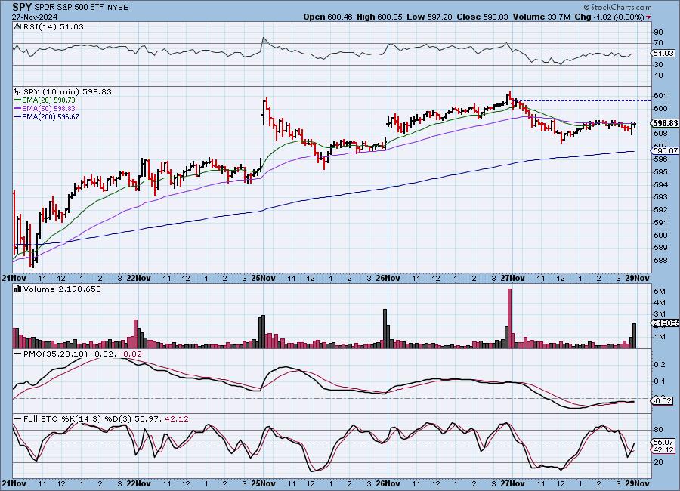680x491 pixels.
Task: Click the RSI line icon beside RSI(14)
Action: (18, 26)
